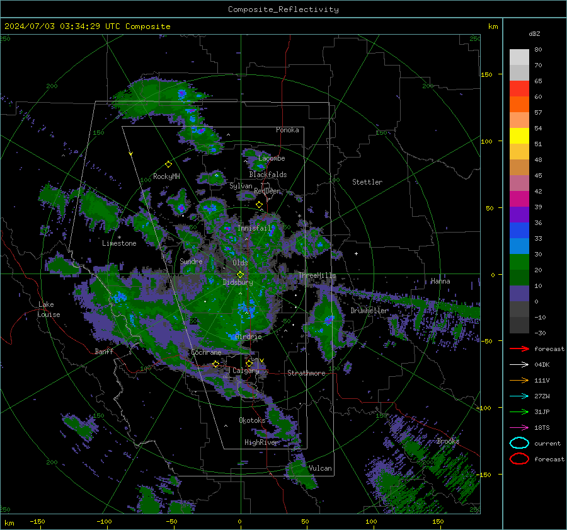Click the yellow diamond marker near RockyMH
Image resolution: width=567 pixels, height=530 pixels.
point(168,164)
